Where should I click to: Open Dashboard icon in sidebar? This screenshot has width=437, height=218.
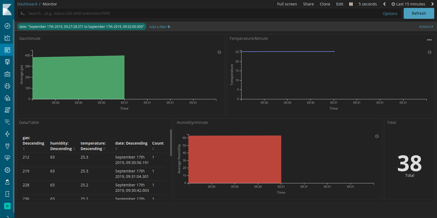click(7, 50)
